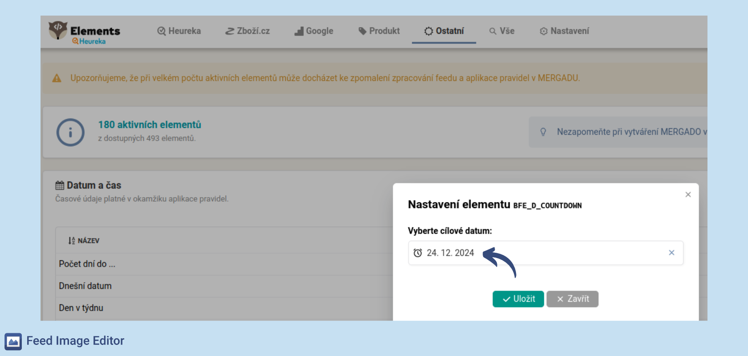
Task: Open the Zboží.cz tab
Action: (x=248, y=31)
